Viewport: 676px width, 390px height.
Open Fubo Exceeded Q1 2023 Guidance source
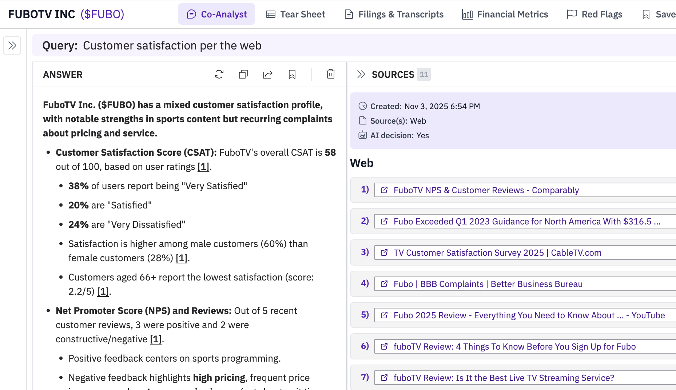click(x=526, y=221)
